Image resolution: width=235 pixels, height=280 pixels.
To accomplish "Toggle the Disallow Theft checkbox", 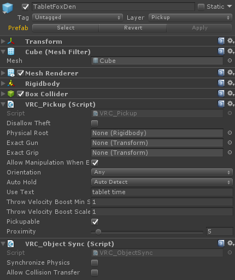I will tap(95, 124).
